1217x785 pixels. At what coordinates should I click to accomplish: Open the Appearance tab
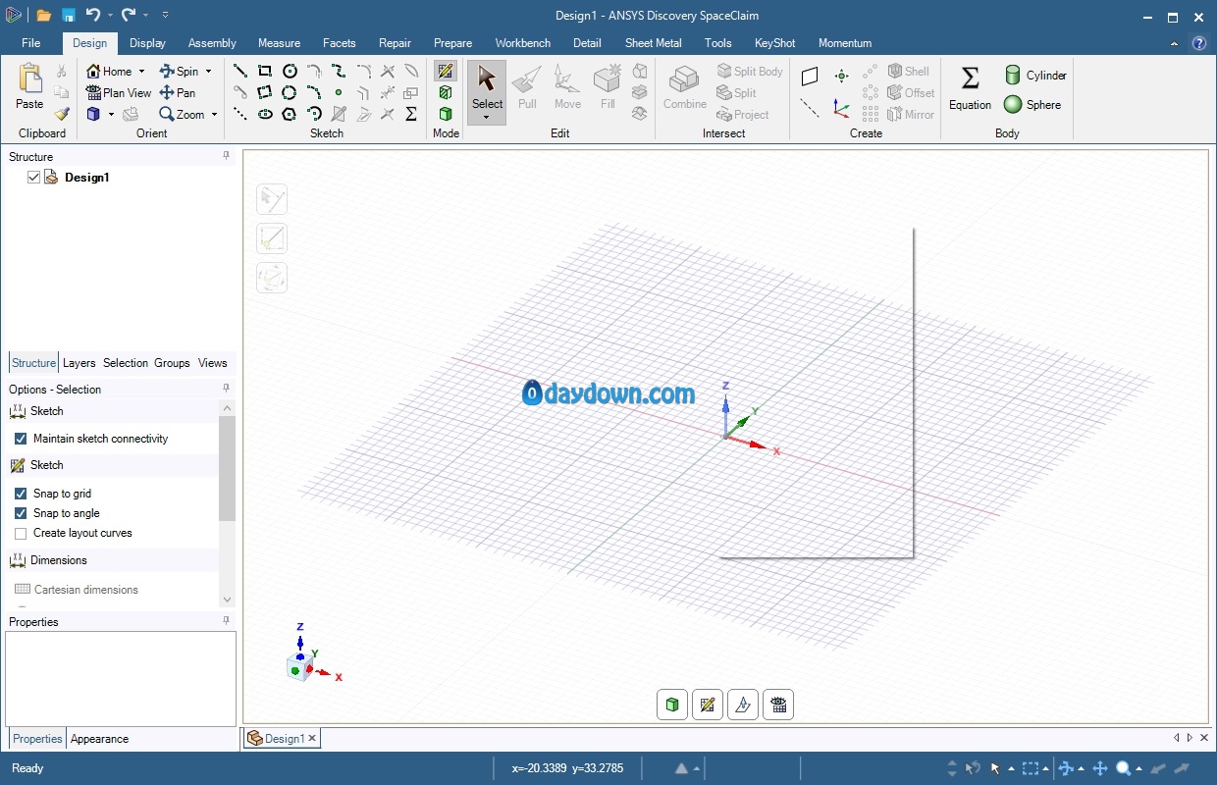pos(99,739)
